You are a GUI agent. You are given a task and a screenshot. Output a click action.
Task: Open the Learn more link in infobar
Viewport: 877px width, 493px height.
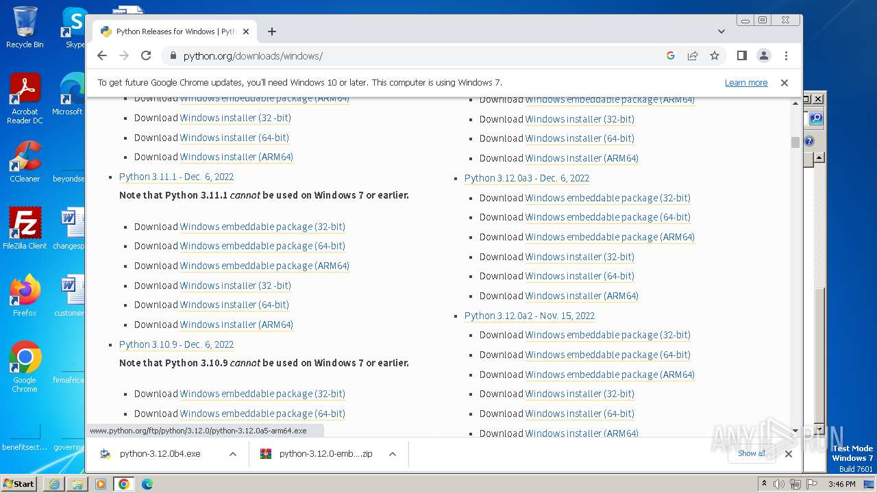pyautogui.click(x=746, y=83)
